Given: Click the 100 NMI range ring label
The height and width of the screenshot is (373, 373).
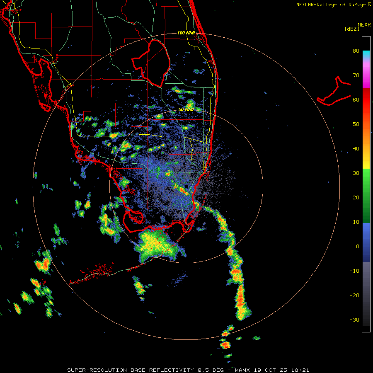Looking at the screenshot, I should click(186, 33).
